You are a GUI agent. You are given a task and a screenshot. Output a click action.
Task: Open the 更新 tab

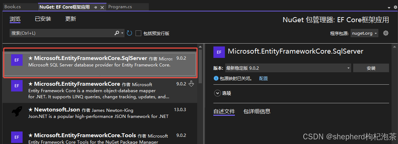pos(71,19)
